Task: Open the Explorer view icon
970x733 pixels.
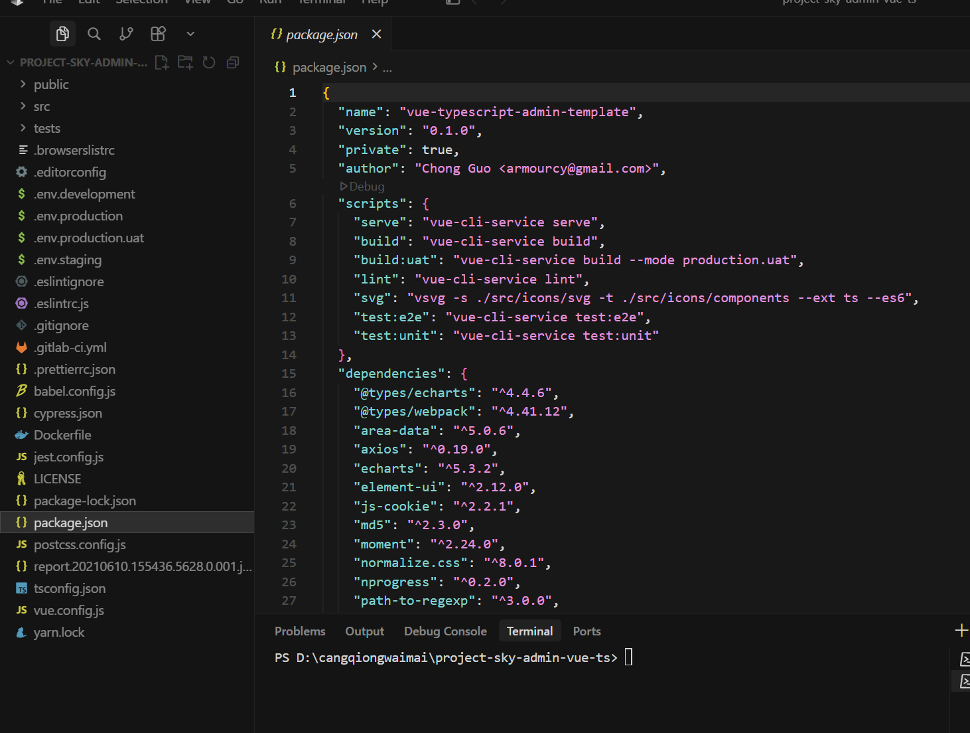Action: (x=62, y=34)
